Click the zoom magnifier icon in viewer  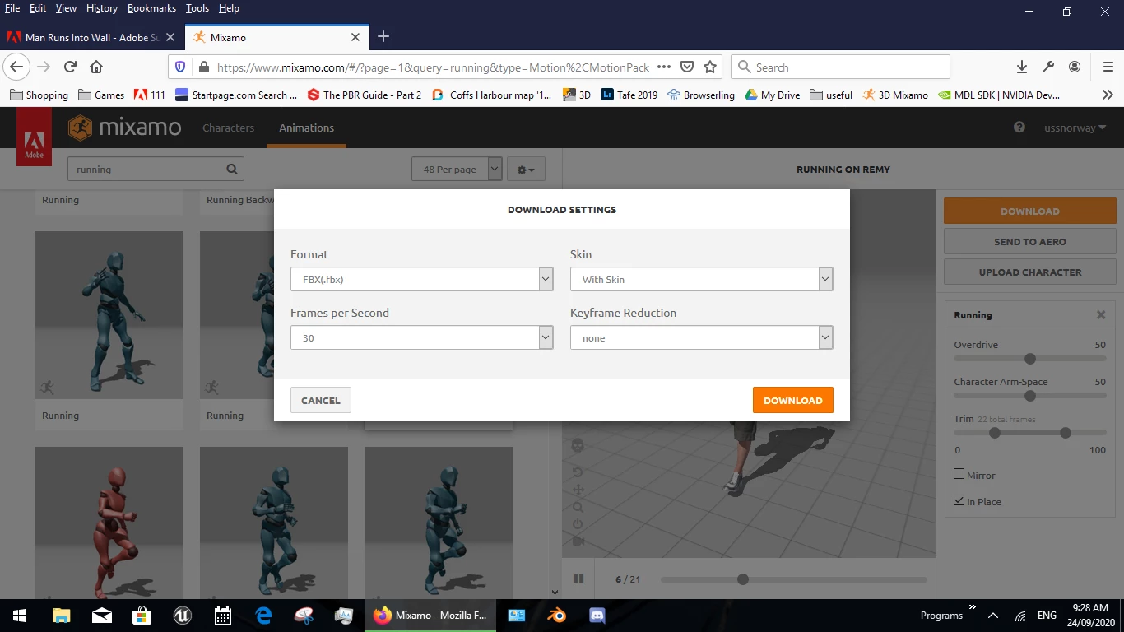pos(578,507)
